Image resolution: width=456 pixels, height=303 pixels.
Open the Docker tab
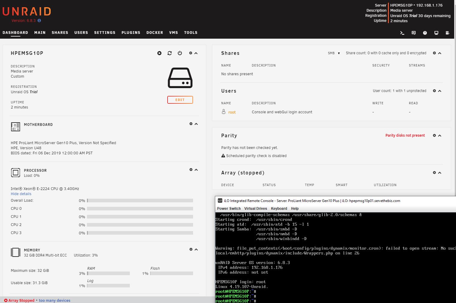point(155,33)
